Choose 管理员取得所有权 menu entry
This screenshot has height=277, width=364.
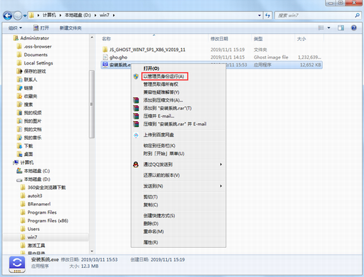[161, 84]
